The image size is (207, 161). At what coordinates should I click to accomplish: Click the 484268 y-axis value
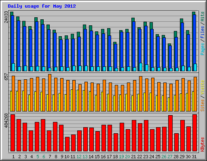tap(6, 121)
